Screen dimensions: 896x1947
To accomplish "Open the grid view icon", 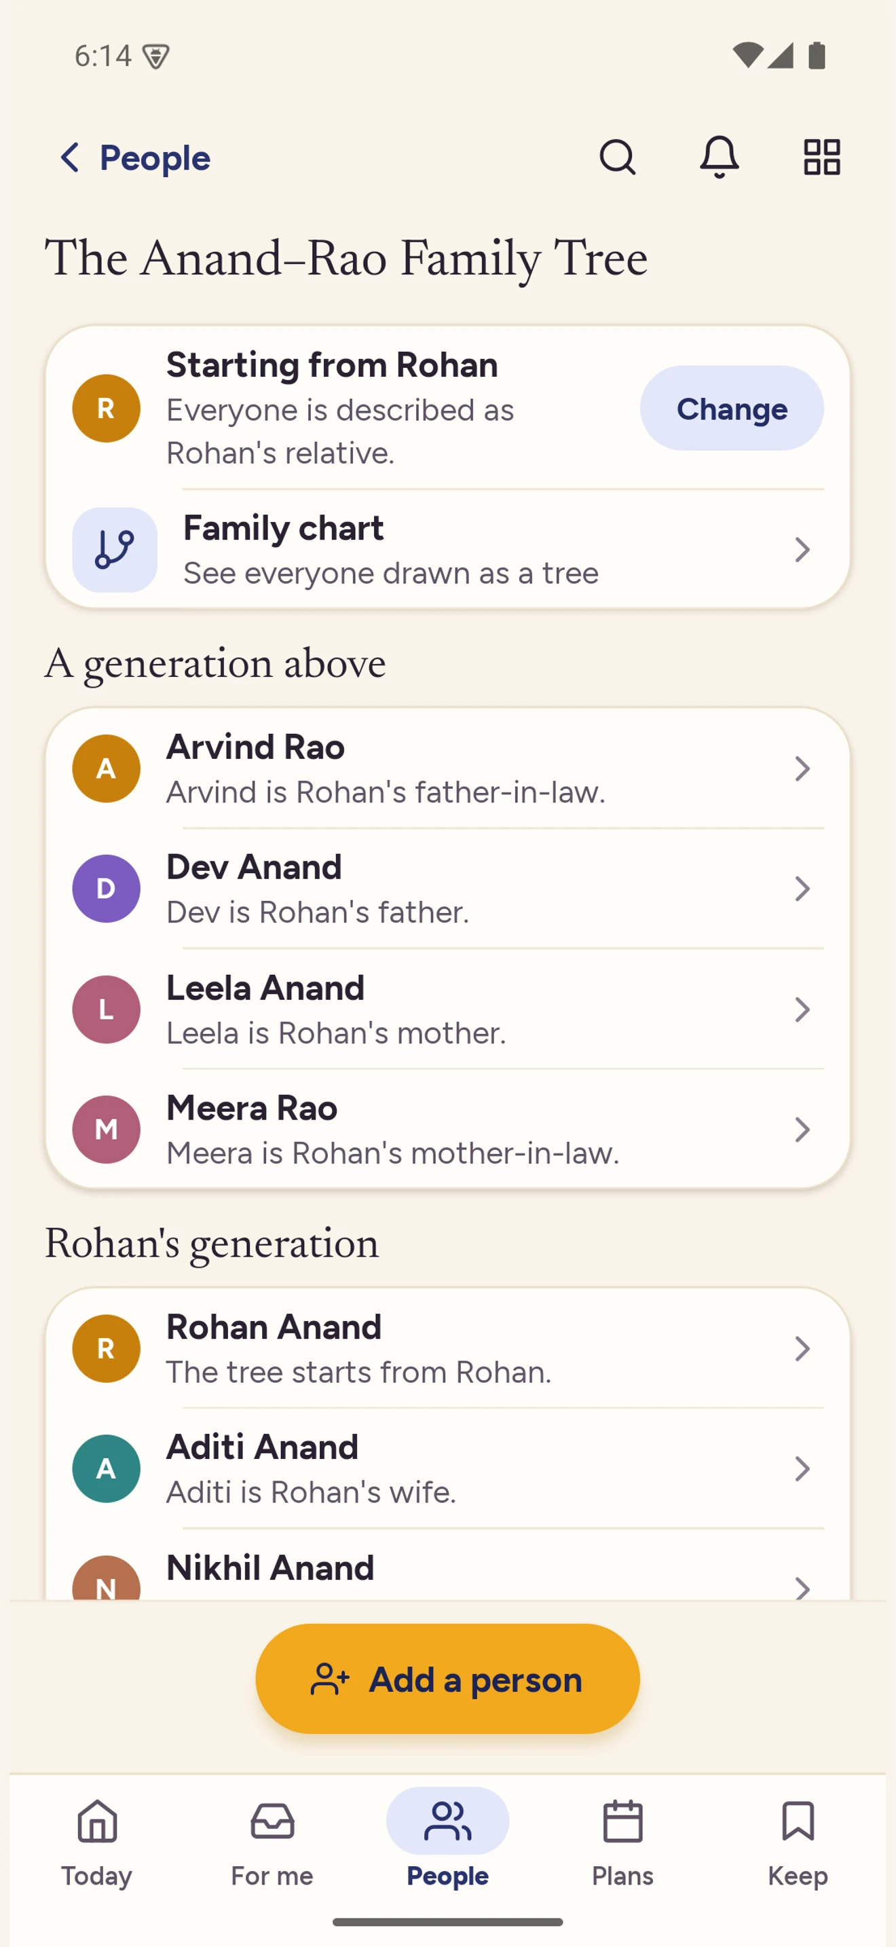I will pyautogui.click(x=821, y=157).
